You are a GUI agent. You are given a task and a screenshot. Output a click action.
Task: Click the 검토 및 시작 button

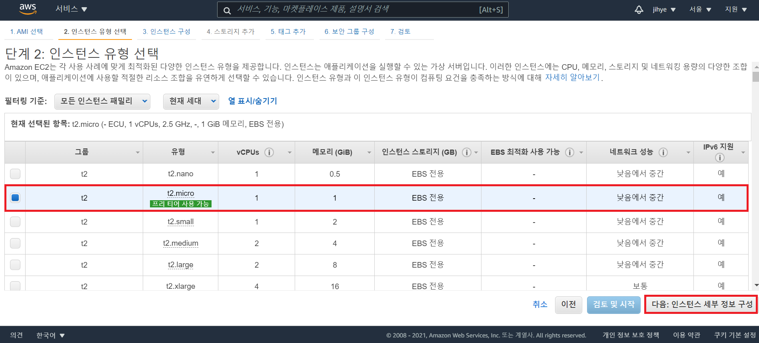point(614,305)
